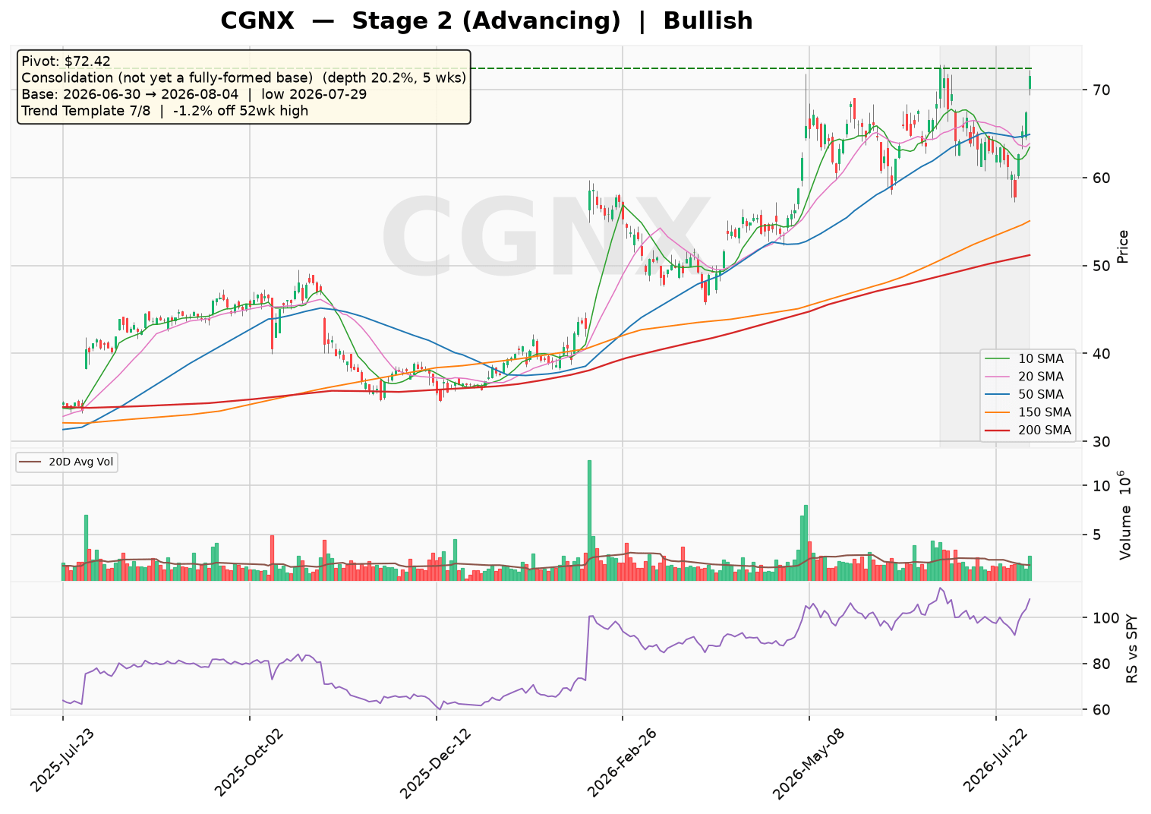The width and height of the screenshot is (1151, 814).
Task: Select the 50 tick on the Price axis
Action: (x=1101, y=266)
